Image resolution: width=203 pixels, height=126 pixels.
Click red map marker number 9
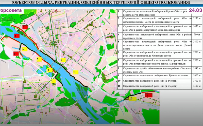(16, 53)
